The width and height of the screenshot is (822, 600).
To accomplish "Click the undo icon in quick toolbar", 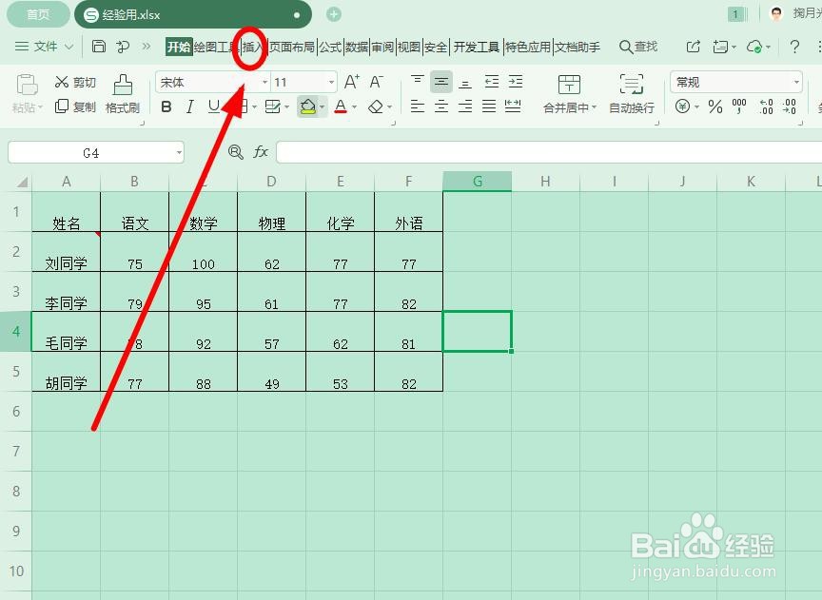I will [123, 47].
